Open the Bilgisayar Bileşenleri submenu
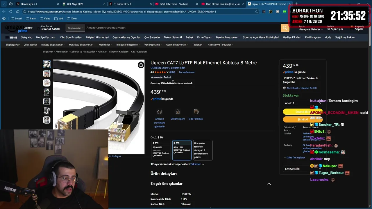Viewport: 372px width, 209px height. coord(128,45)
